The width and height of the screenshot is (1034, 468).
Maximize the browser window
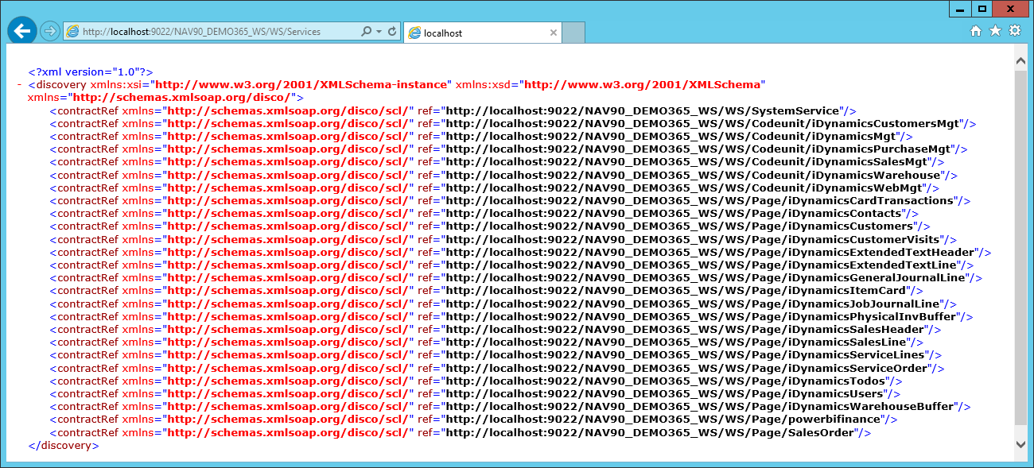(x=982, y=8)
